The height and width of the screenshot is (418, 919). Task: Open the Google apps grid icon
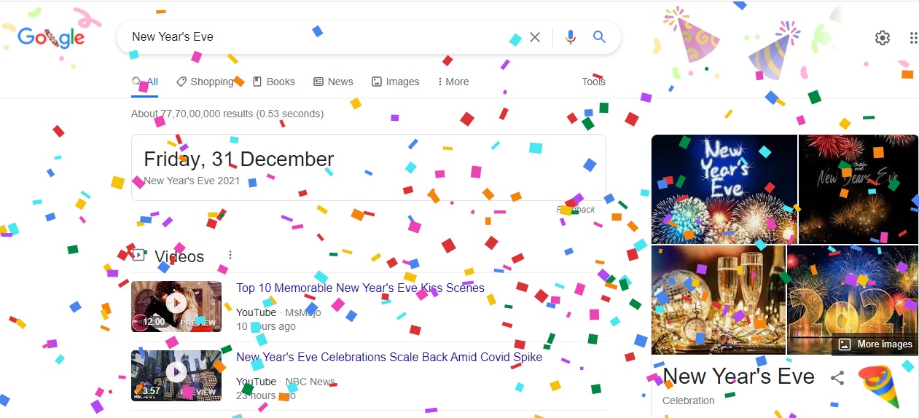pos(913,38)
